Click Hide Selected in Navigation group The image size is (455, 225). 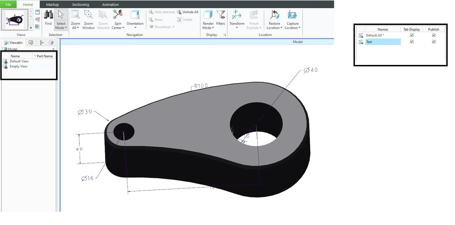tap(162, 12)
